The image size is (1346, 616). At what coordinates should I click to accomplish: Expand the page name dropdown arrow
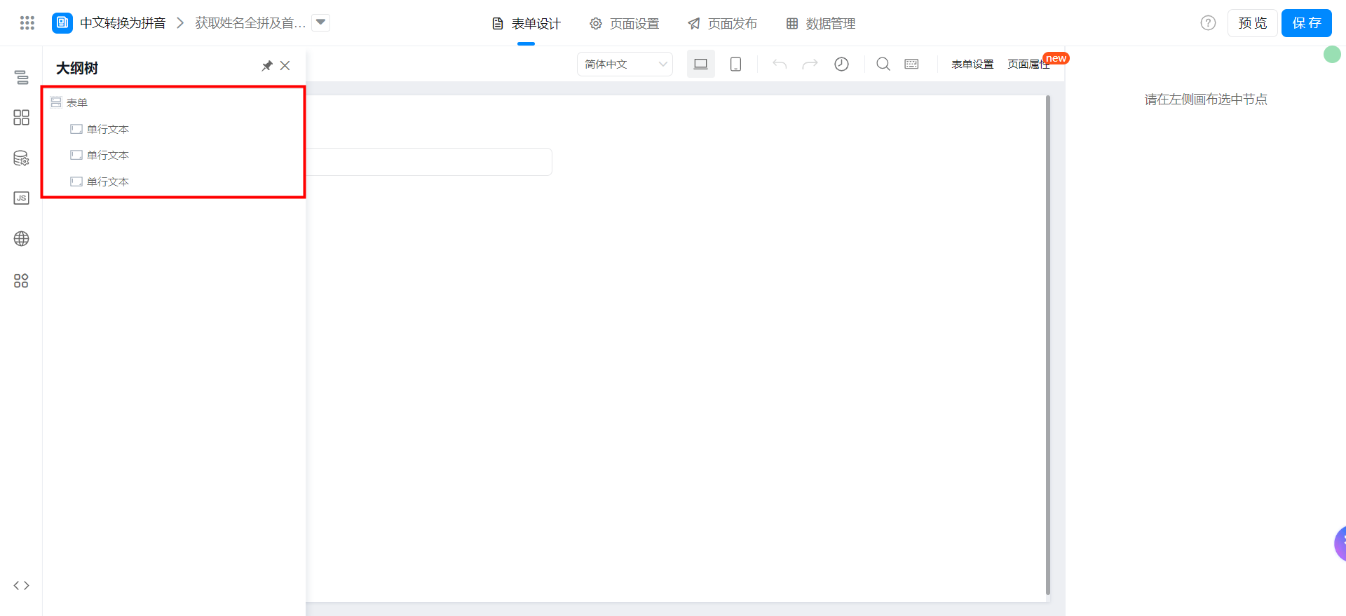point(320,22)
